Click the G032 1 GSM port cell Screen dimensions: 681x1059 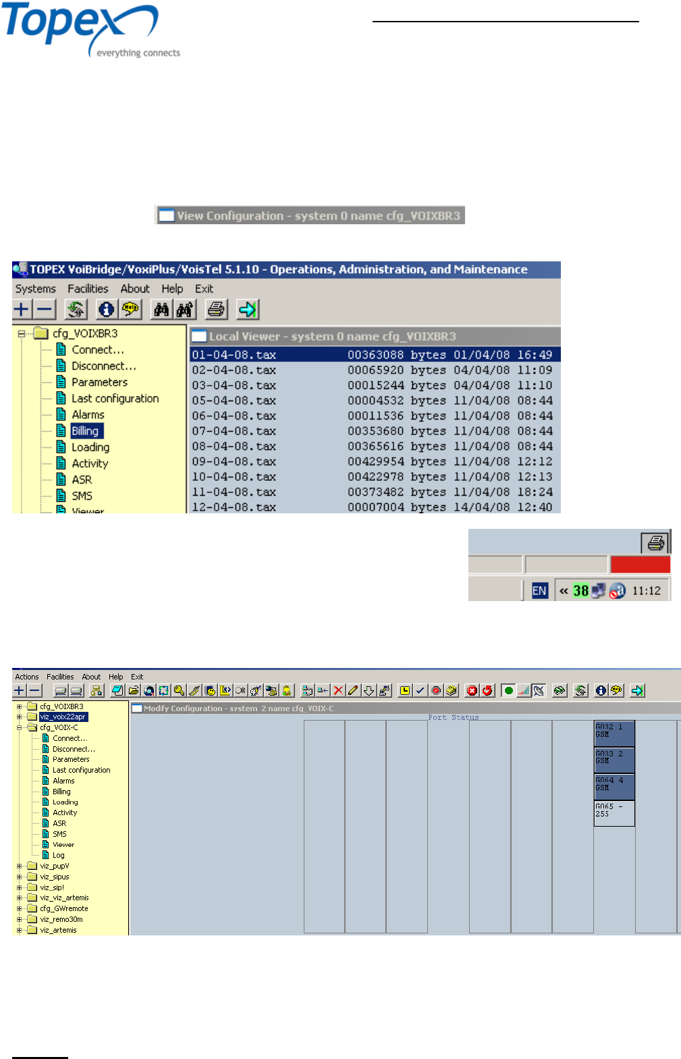point(614,734)
